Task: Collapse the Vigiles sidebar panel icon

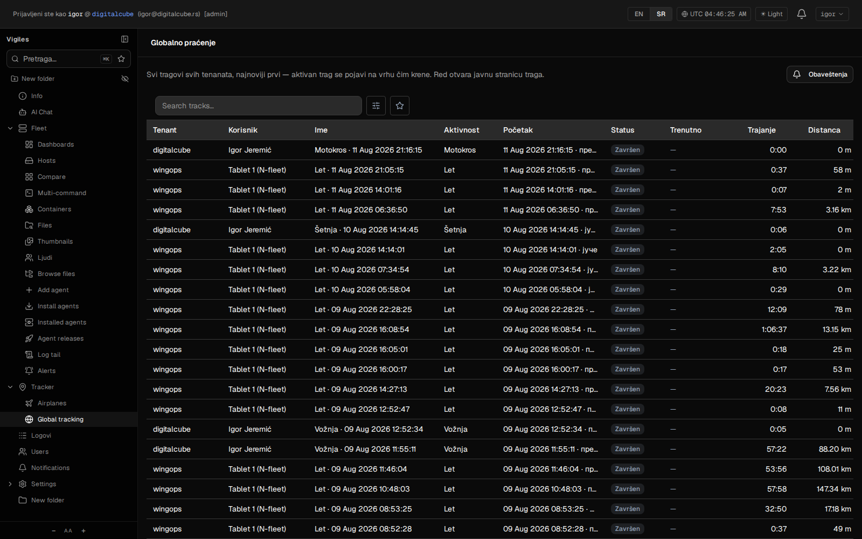Action: coord(124,39)
